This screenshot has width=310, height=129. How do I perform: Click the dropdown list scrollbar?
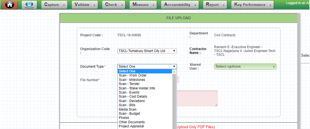click(x=174, y=100)
